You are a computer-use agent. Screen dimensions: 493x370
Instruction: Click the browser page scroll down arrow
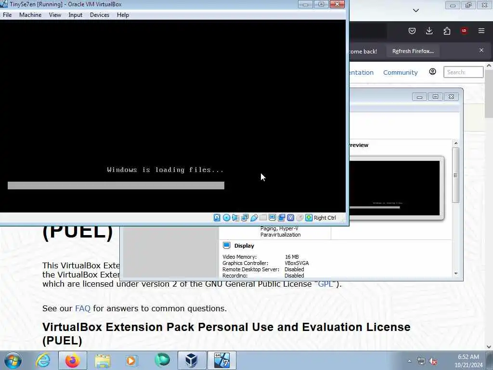point(489,347)
